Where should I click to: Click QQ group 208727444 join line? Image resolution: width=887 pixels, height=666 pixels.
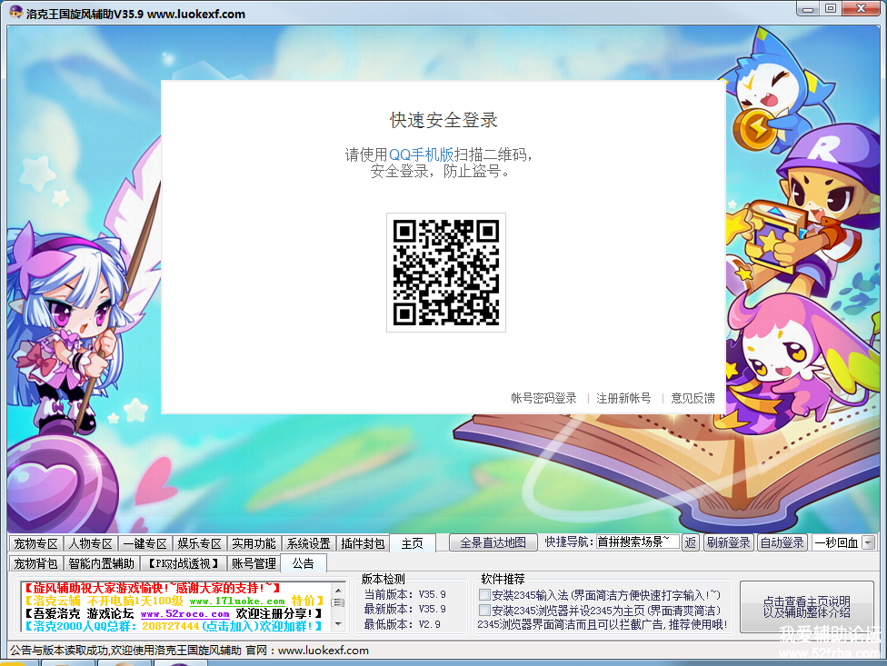pos(174,626)
